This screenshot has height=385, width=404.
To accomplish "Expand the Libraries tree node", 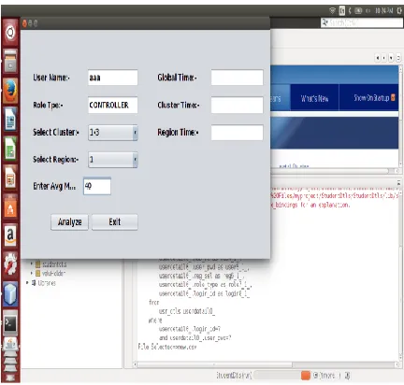I will tap(28, 283).
